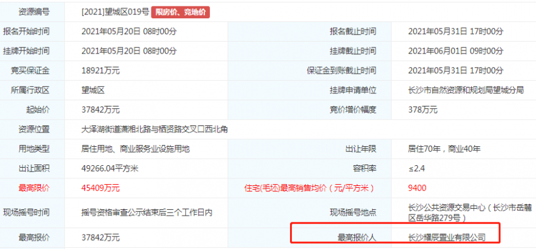536x249 pixels.
Task: Select land type 居住用地、商业服务业设施用地
Action: 136,149
